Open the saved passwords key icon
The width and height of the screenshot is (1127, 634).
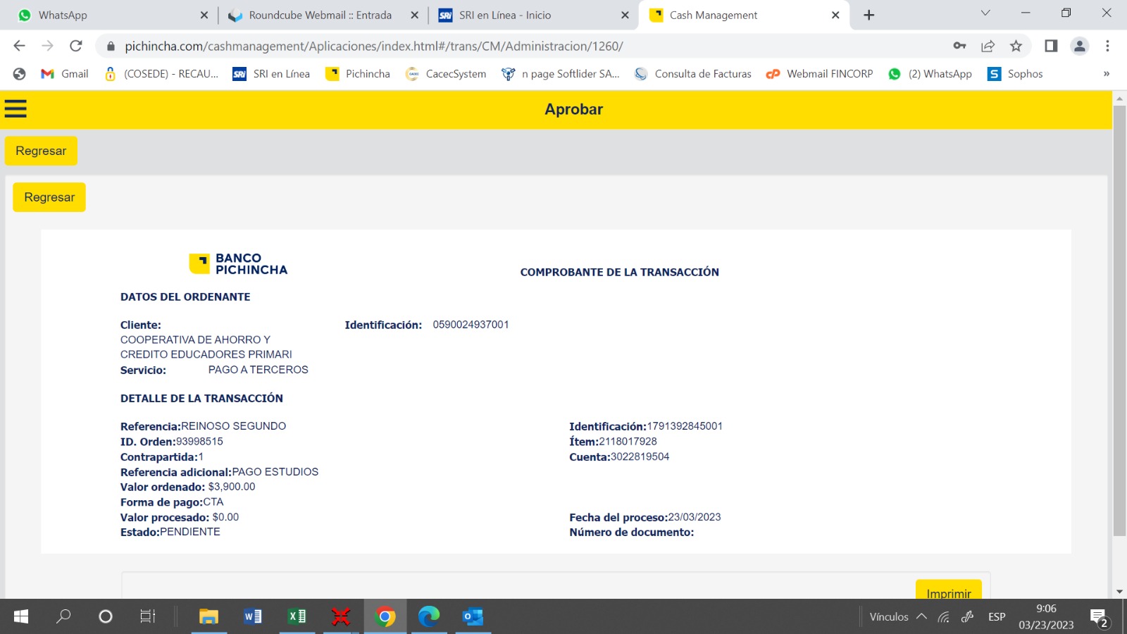[x=959, y=46]
